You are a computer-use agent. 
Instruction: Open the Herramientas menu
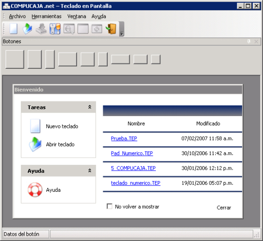46,16
